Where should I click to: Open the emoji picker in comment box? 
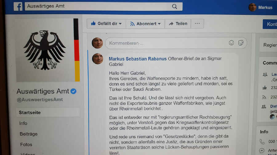coord(231,43)
